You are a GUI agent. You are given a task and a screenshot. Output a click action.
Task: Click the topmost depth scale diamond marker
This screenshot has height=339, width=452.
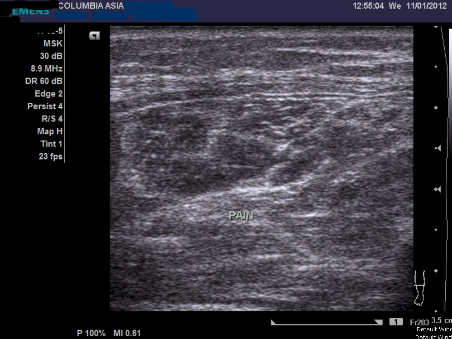point(436,67)
